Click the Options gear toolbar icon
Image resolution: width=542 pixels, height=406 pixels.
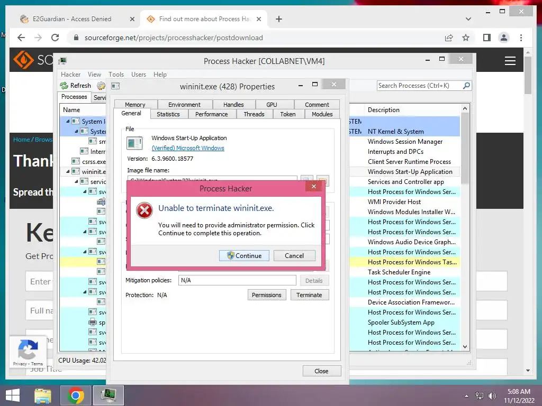pyautogui.click(x=101, y=86)
